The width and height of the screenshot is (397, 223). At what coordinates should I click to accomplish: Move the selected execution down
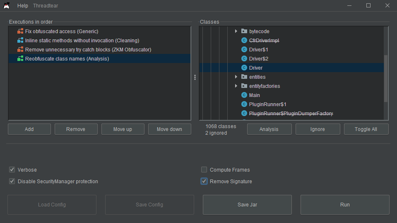click(x=170, y=129)
